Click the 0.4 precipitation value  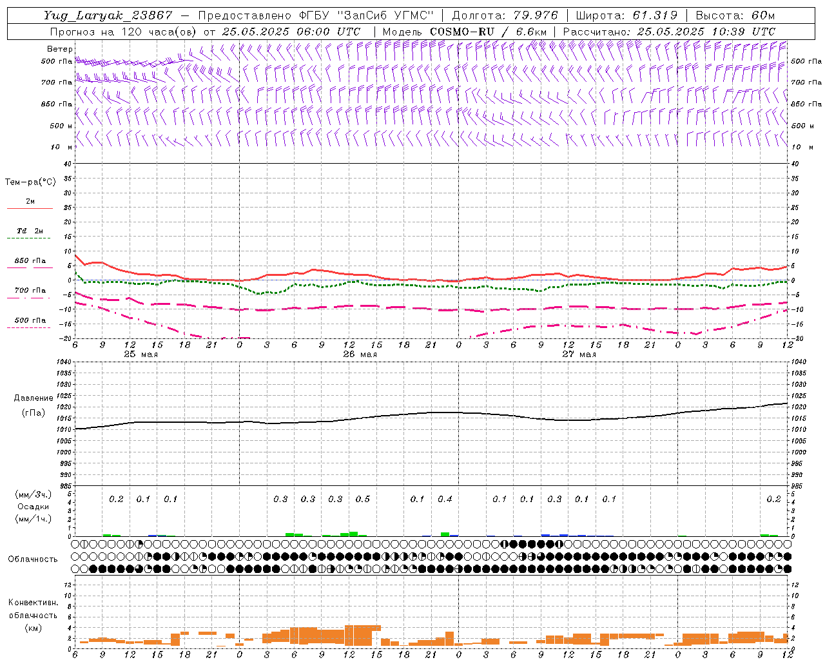pyautogui.click(x=445, y=500)
